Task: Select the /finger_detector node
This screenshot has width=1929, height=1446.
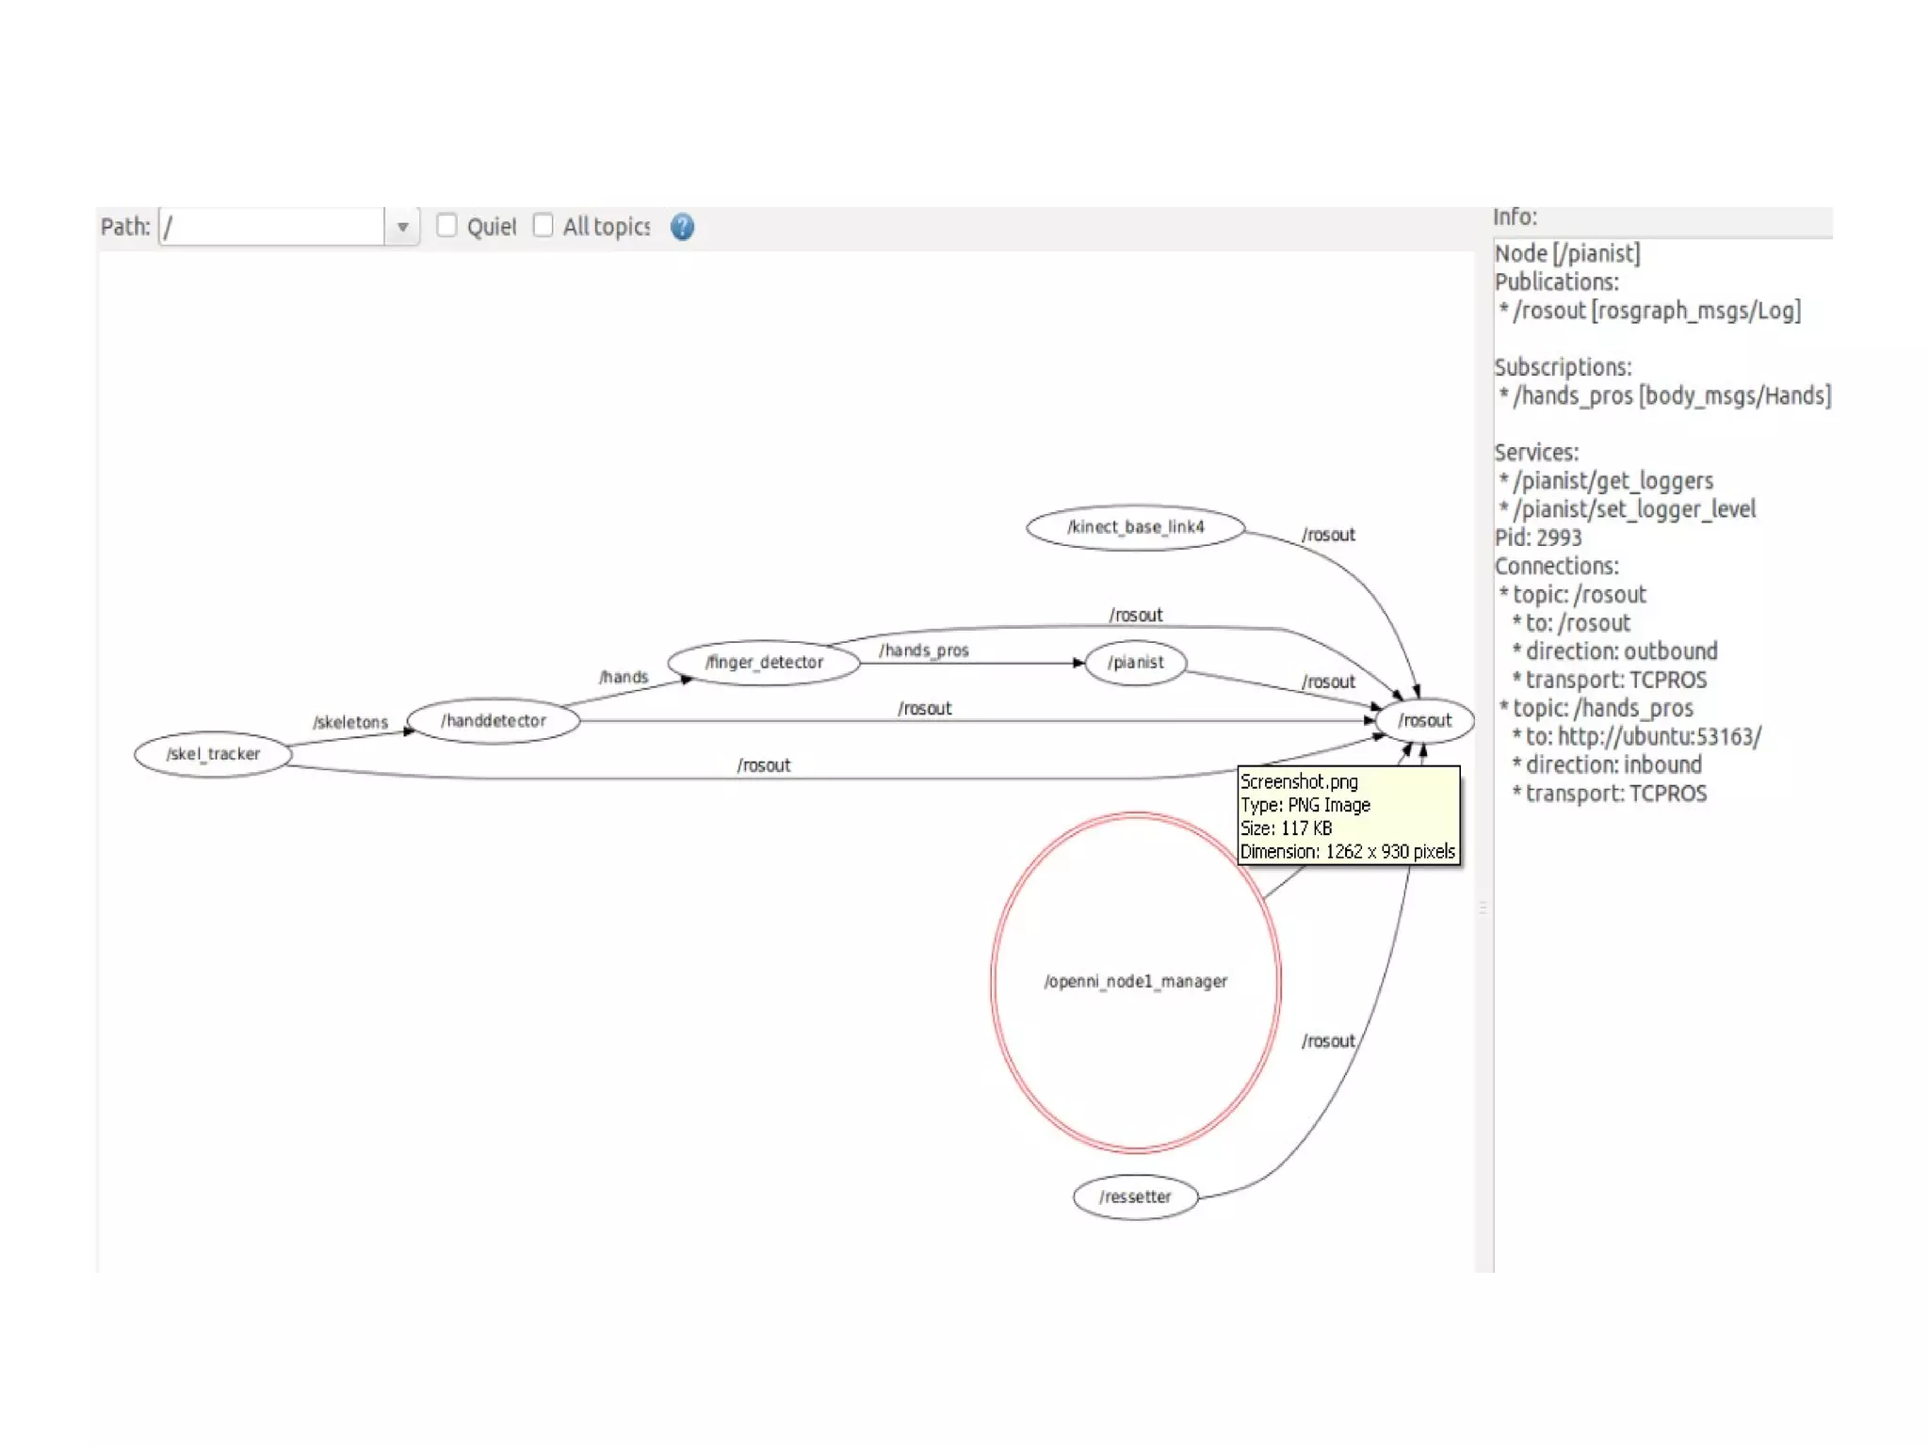Action: tap(764, 663)
